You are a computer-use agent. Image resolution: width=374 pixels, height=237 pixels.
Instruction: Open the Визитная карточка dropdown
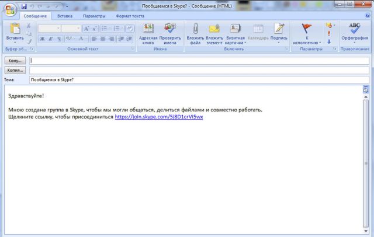point(235,34)
